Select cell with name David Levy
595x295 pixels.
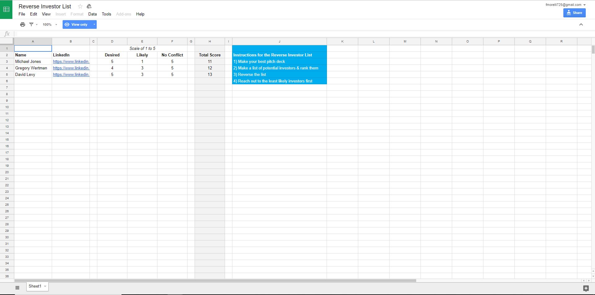33,74
